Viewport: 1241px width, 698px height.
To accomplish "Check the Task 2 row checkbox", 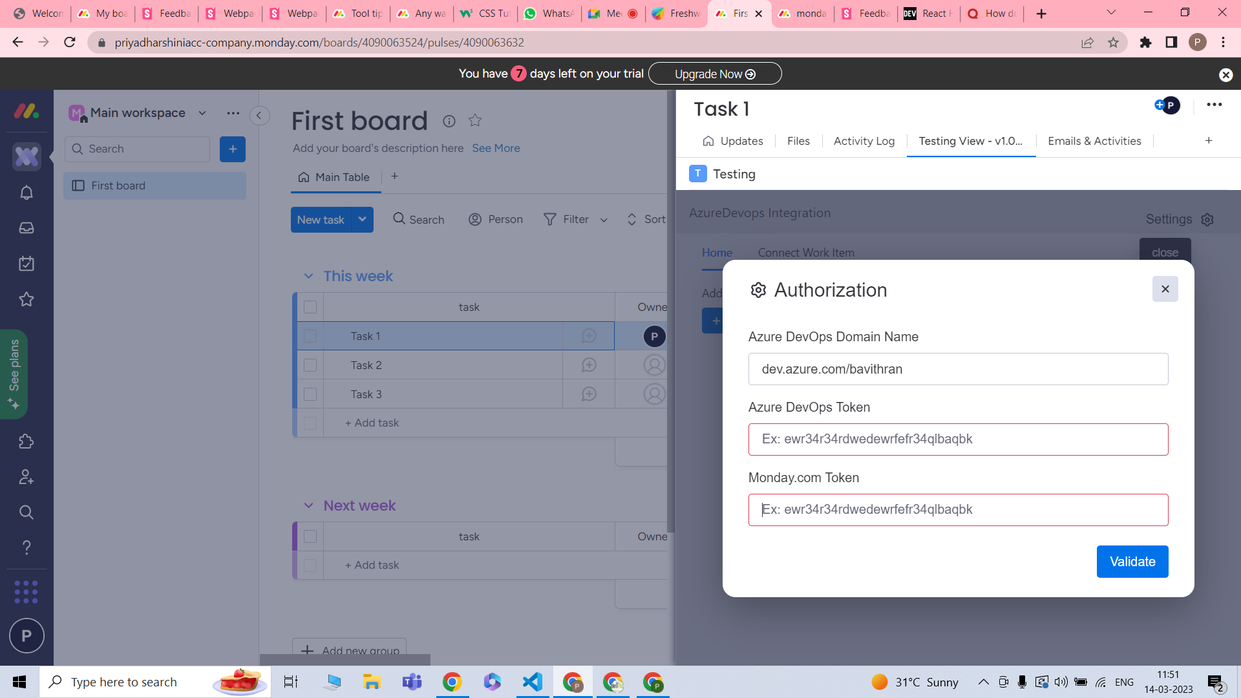I will pyautogui.click(x=310, y=365).
